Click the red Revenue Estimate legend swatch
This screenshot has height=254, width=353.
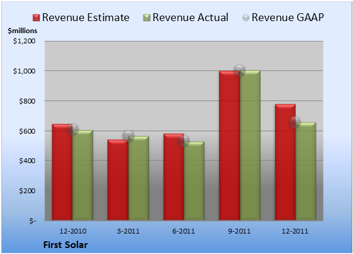click(36, 18)
